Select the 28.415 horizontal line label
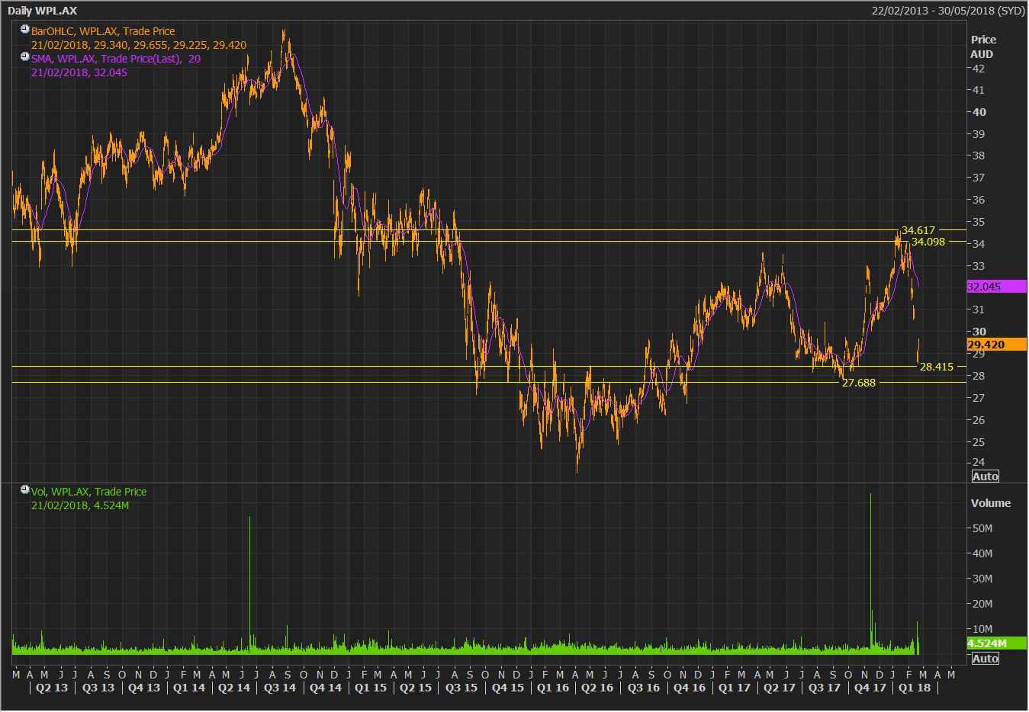This screenshot has width=1029, height=712. tap(936, 367)
